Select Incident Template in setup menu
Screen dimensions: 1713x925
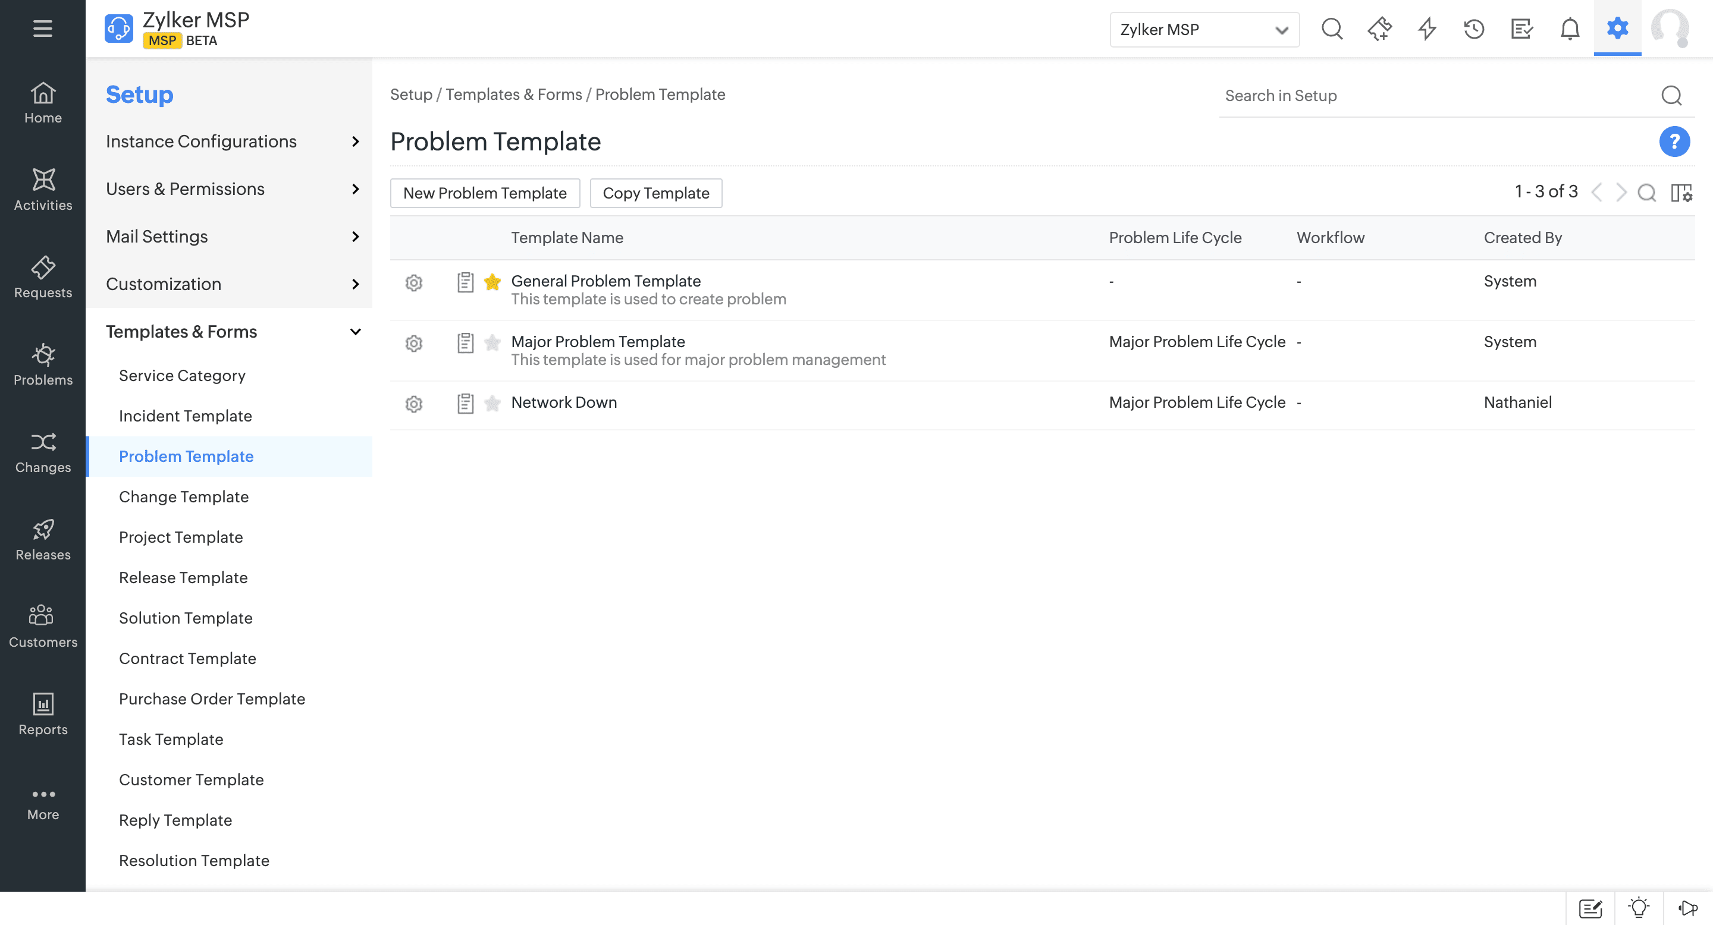click(185, 416)
